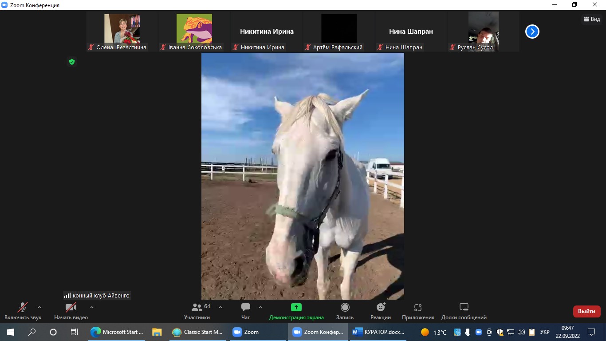Click the green encryption shield icon
Image resolution: width=606 pixels, height=341 pixels.
click(x=72, y=62)
